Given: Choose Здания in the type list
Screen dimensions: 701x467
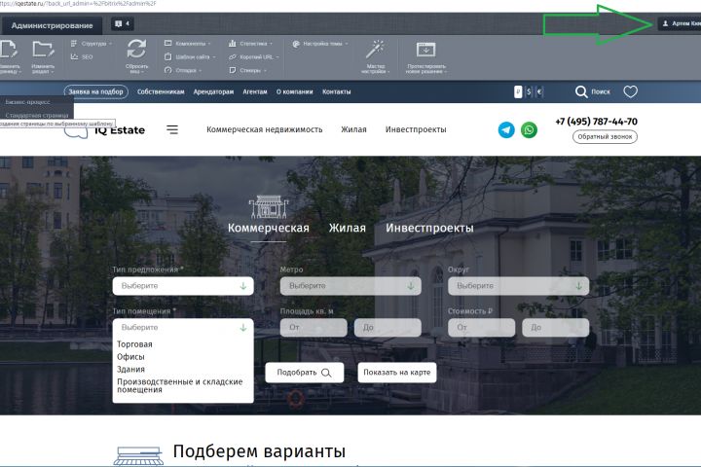Looking at the screenshot, I should tap(130, 369).
